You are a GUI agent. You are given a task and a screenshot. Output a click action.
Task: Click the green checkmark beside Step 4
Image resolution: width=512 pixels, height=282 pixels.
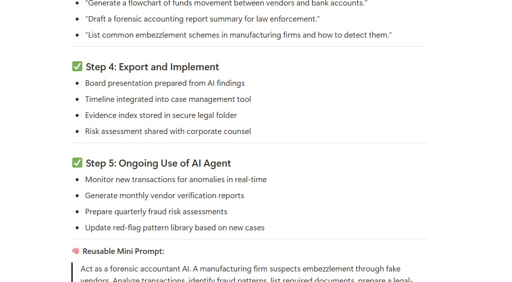tap(77, 66)
